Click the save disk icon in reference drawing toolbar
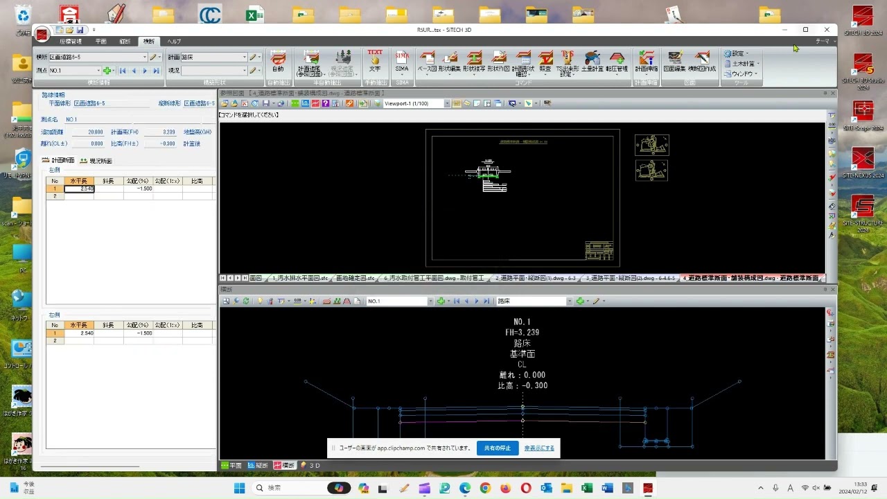Viewport: 887px width, 499px height. (x=265, y=103)
